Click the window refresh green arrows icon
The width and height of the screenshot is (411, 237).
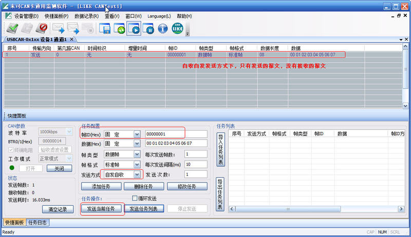click(120, 29)
